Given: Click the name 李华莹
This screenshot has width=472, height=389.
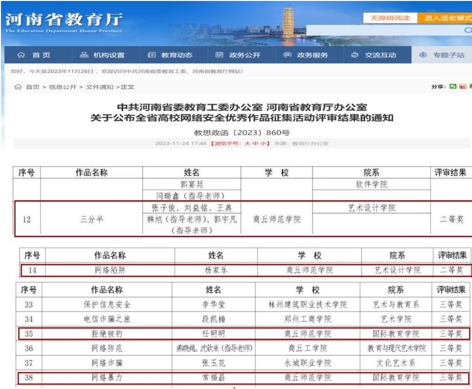Looking at the screenshot, I should [x=214, y=305].
